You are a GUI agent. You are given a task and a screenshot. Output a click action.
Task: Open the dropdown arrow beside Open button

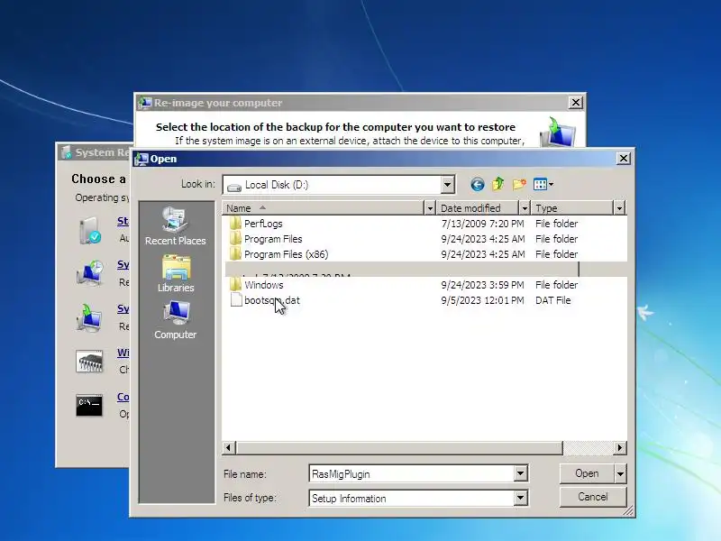pos(620,473)
